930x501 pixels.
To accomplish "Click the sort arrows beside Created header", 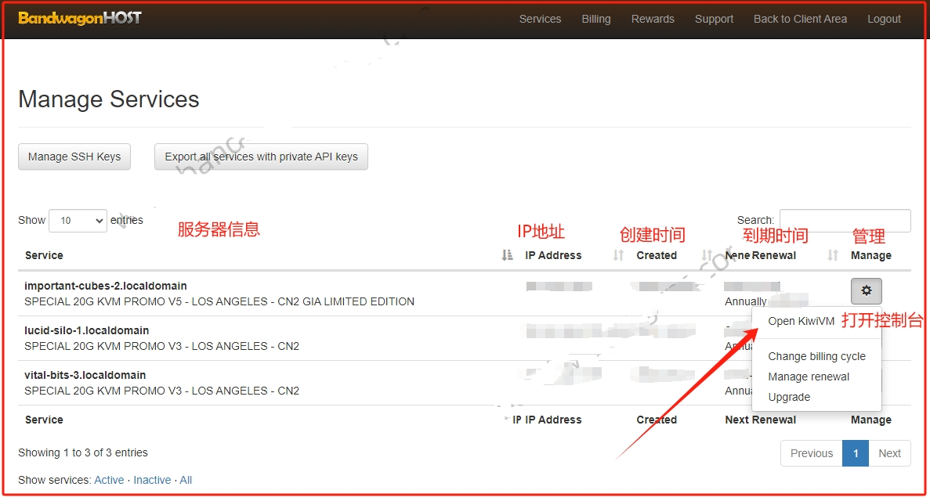I will click(707, 255).
